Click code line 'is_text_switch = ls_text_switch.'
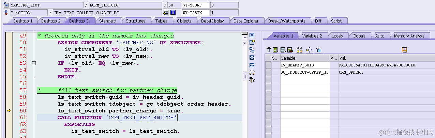Viewport: 435px width, 138px height. tap(125, 131)
